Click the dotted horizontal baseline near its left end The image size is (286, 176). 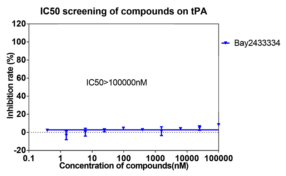[x=34, y=132]
